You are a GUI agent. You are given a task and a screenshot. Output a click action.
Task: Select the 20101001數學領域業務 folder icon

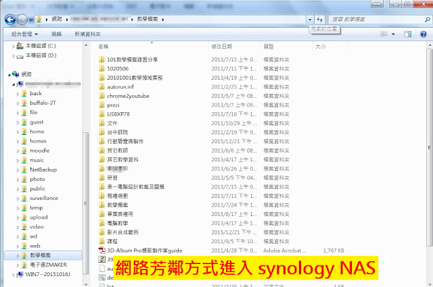[101, 78]
